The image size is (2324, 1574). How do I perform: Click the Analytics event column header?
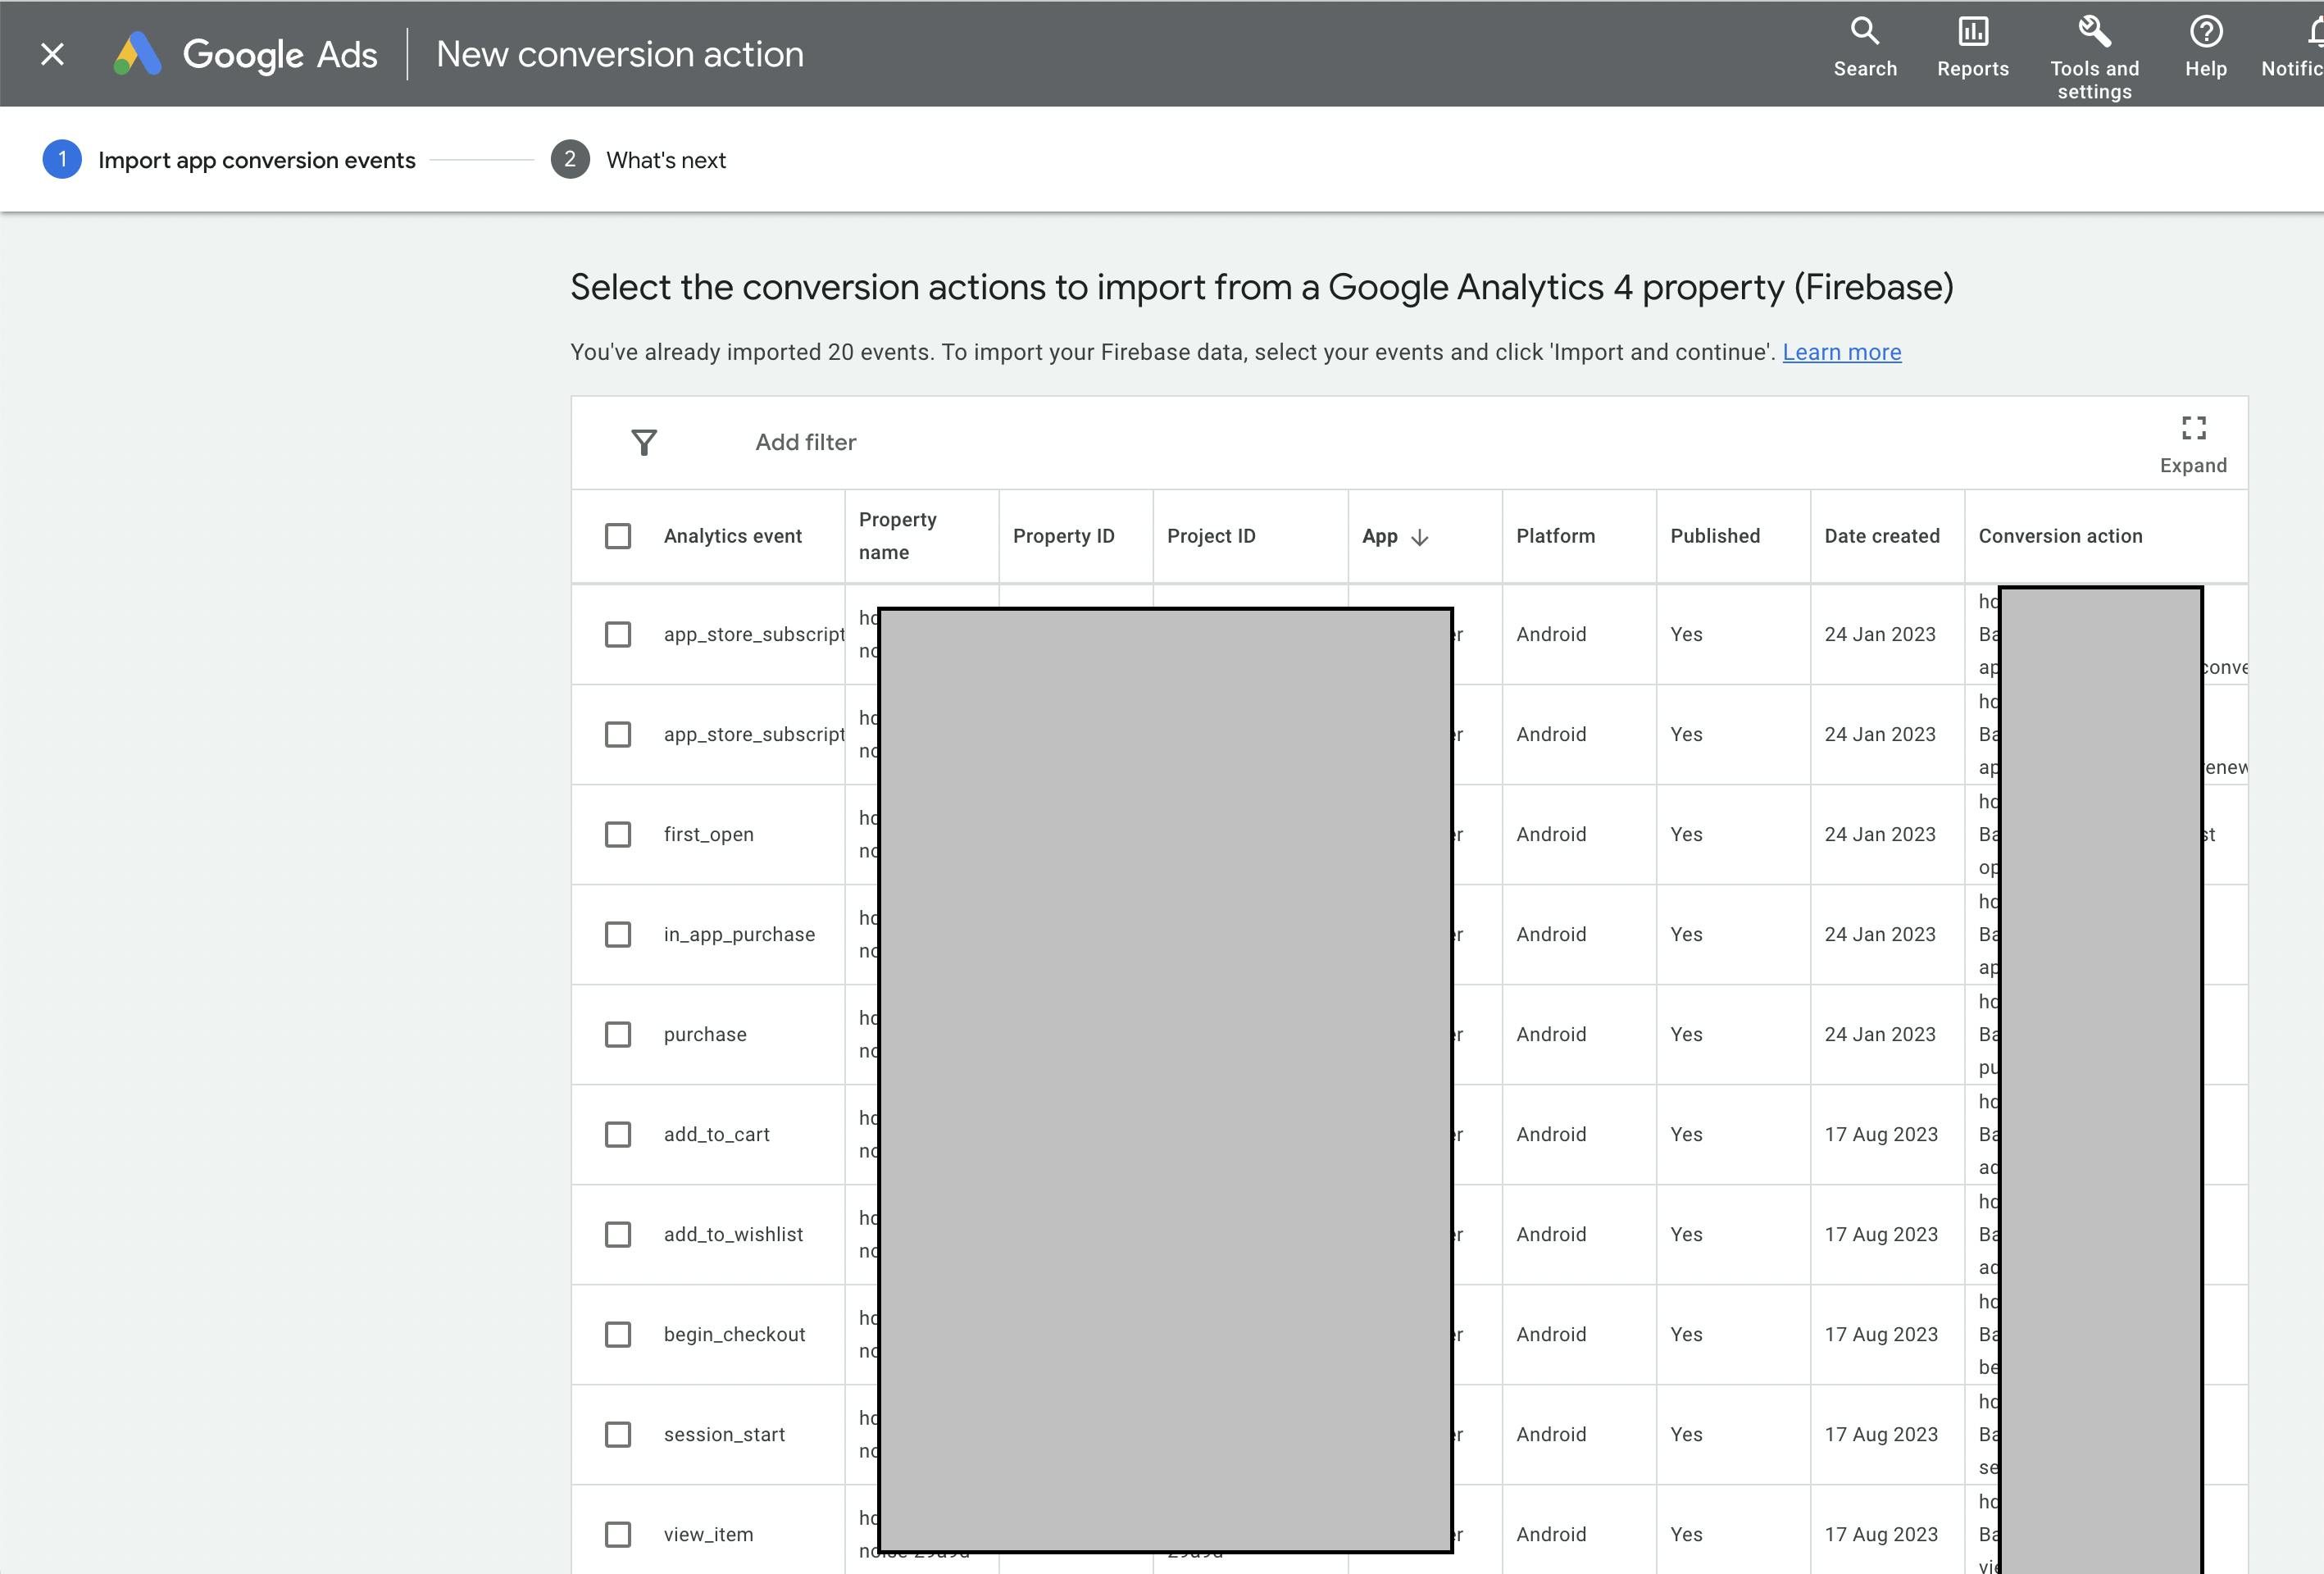pos(732,536)
